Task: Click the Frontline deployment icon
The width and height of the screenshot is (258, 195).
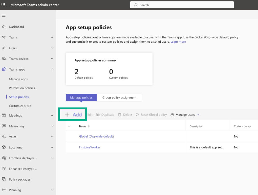Action: coord(4,158)
